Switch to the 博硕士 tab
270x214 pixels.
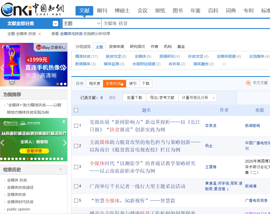click(x=122, y=11)
